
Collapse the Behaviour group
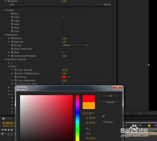[5, 35]
